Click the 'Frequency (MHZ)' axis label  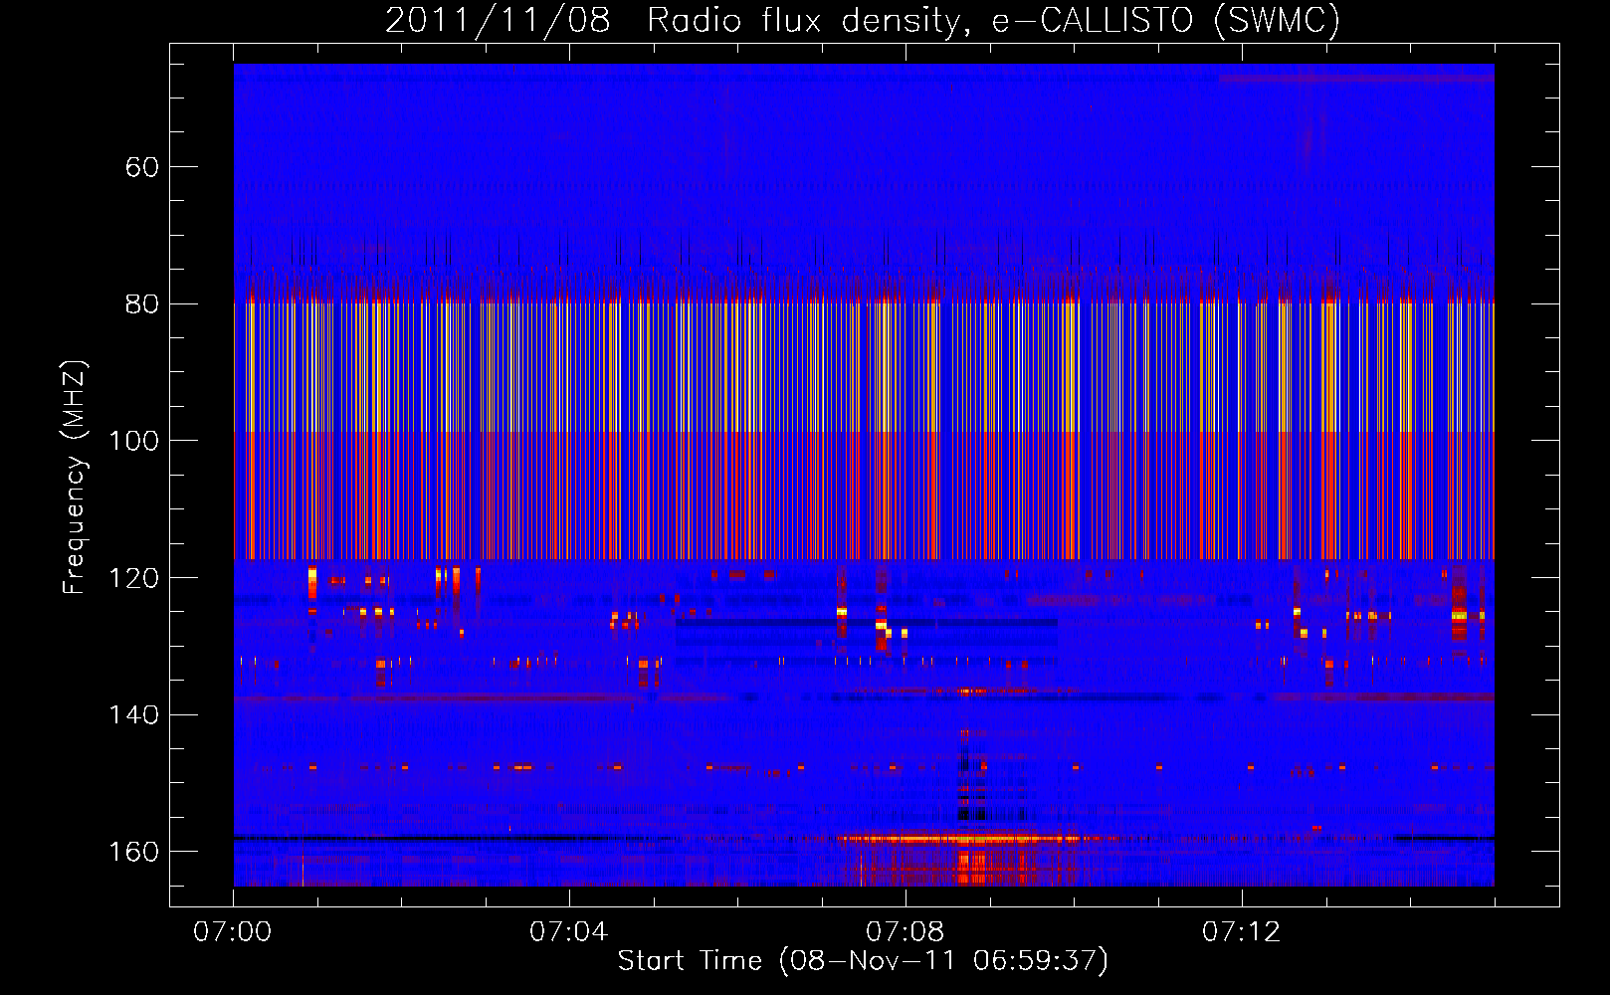[75, 477]
